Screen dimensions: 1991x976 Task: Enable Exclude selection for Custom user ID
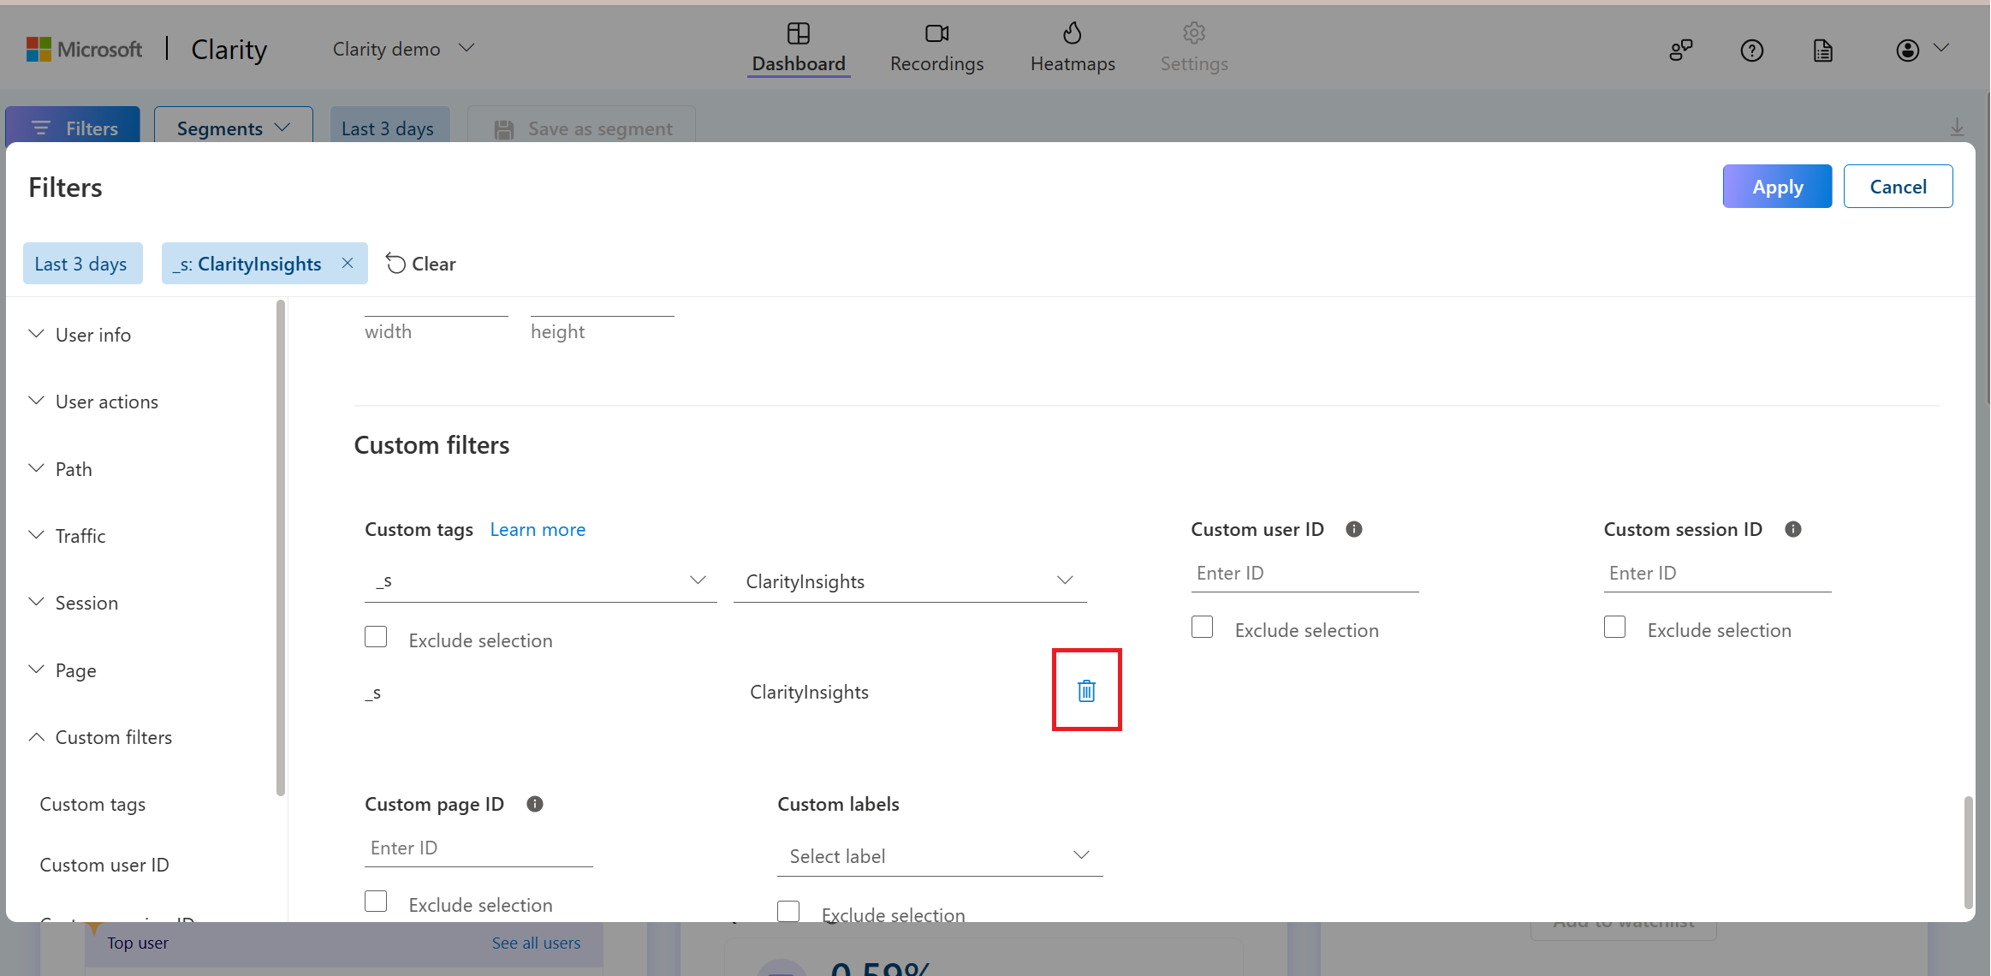(x=1203, y=627)
